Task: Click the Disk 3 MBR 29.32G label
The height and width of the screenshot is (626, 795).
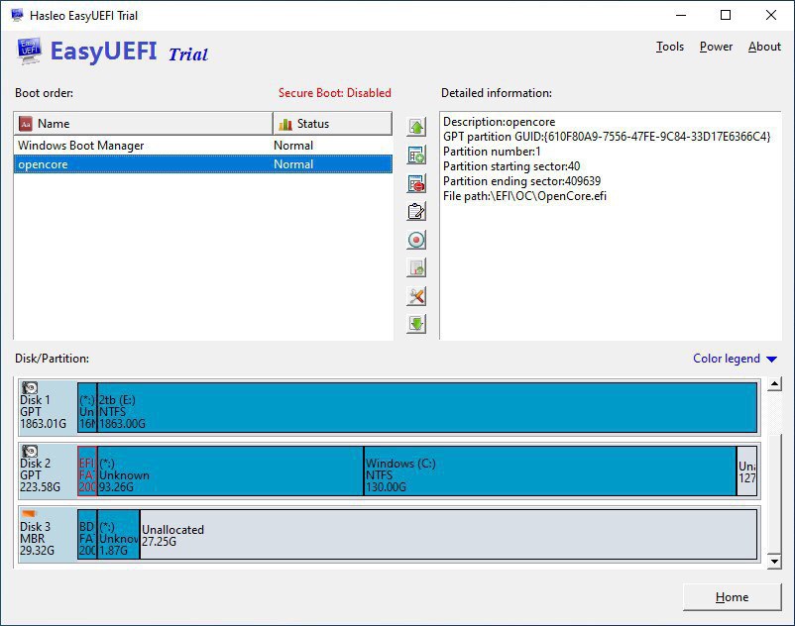Action: coord(37,539)
